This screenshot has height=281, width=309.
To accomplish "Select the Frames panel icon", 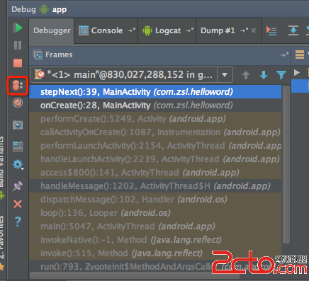I will tap(38, 55).
